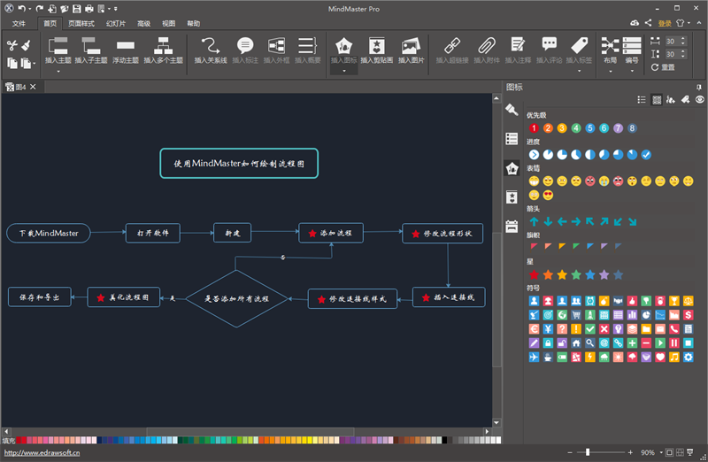Image resolution: width=708 pixels, height=462 pixels.
Task: Switch icon panel to grid view
Action: [x=657, y=100]
